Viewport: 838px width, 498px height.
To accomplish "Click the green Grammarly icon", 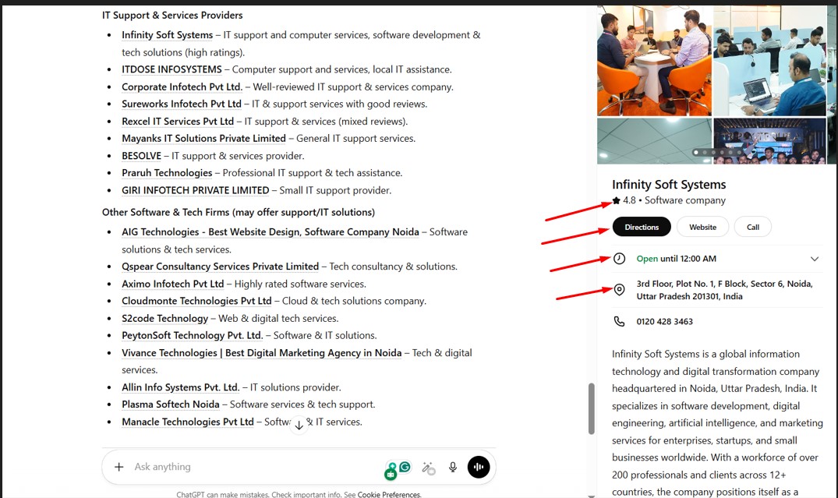I will [x=405, y=467].
